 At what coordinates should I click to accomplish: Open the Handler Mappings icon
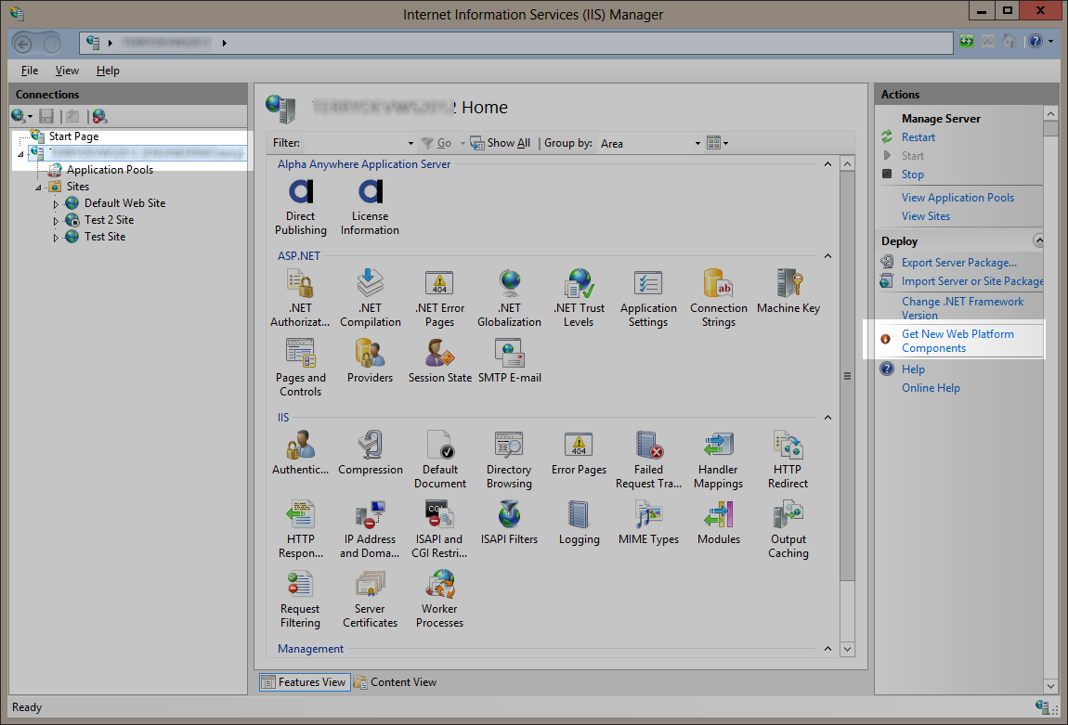718,460
